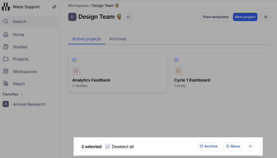Screen dimensions: 277x158
Task: Click the Studies clipboard icon
Action: coord(6,47)
